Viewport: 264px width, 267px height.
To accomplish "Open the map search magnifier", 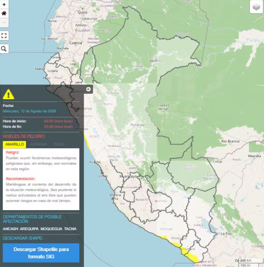I will [4, 49].
